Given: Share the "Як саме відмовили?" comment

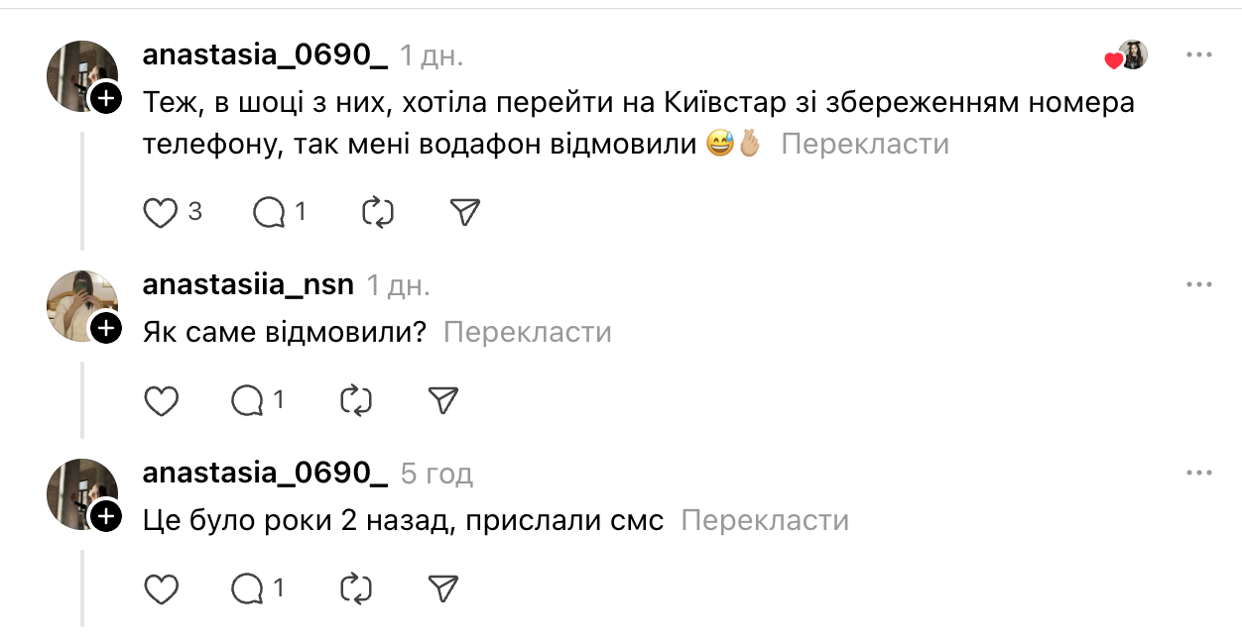Looking at the screenshot, I should pos(442,400).
